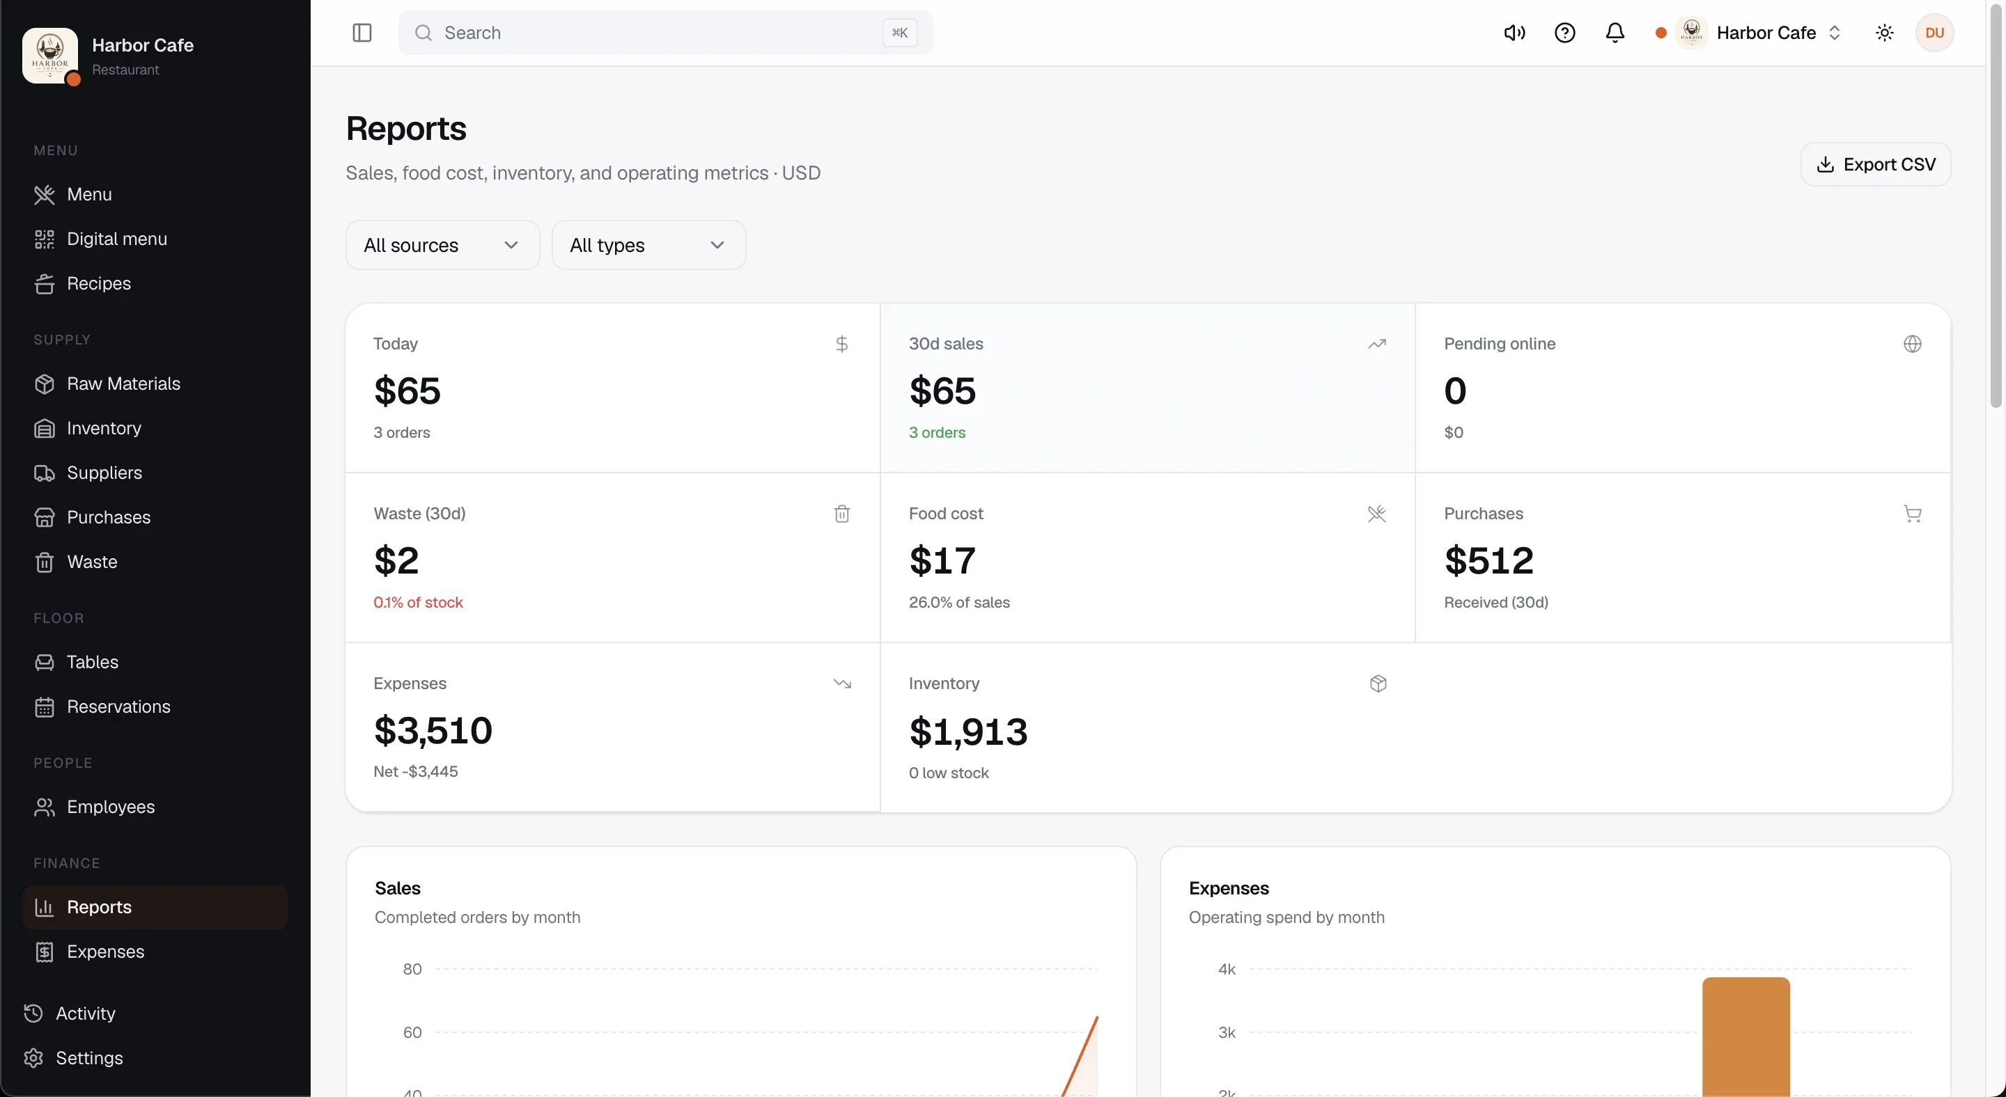2006x1097 pixels.
Task: Toggle the sidebar collapse icon
Action: click(362, 33)
